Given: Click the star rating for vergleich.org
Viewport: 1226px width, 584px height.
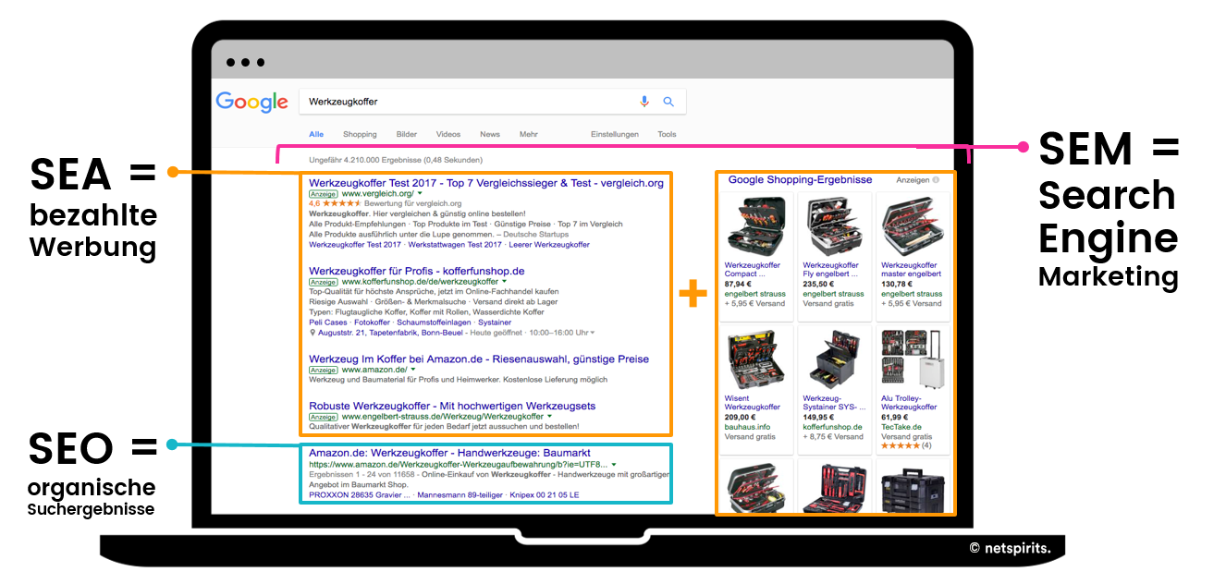Looking at the screenshot, I should pyautogui.click(x=341, y=203).
